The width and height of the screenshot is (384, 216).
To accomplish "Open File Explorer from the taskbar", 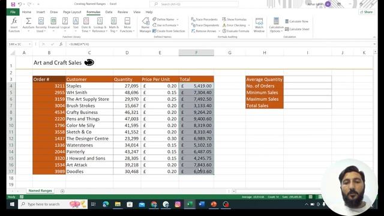I will (118, 204).
